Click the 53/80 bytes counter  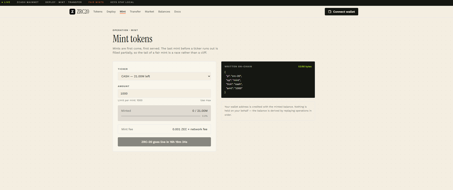(x=305, y=66)
